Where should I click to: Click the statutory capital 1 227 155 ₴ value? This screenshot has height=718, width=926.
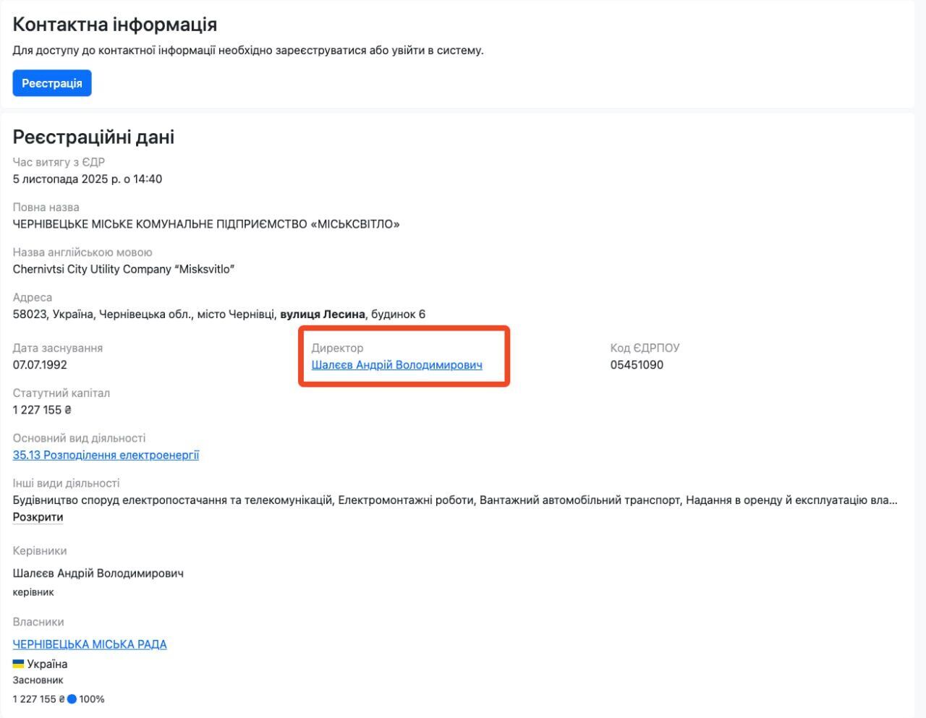42,410
